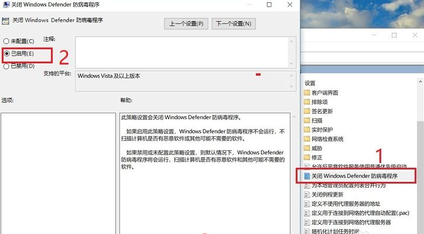
Task: Click the help text pane scroll-up arrow
Action: point(294,117)
